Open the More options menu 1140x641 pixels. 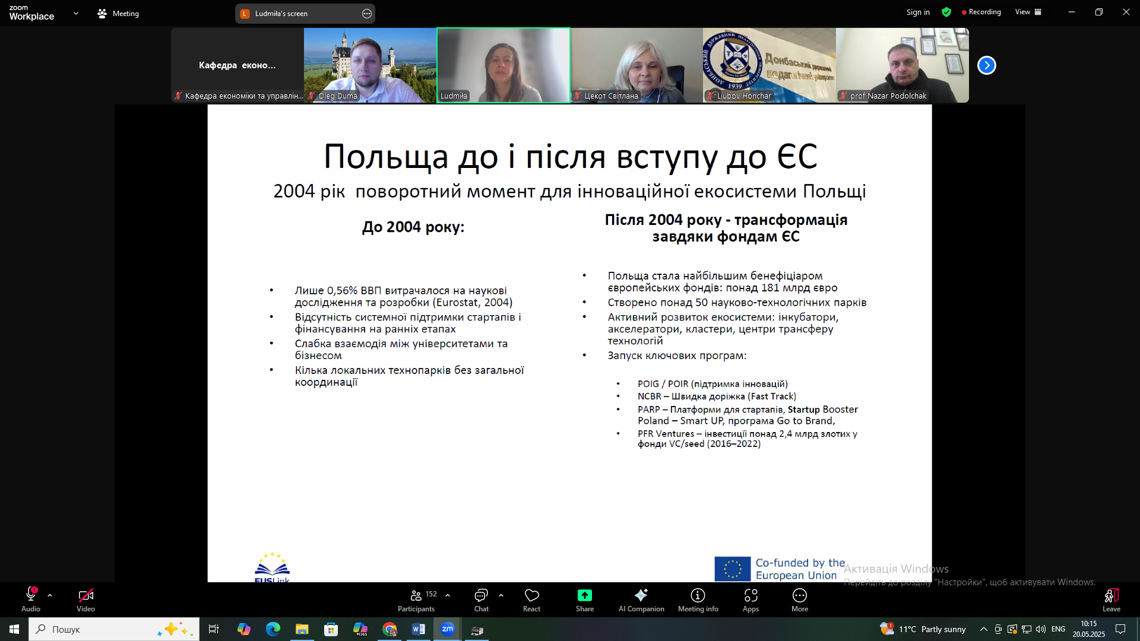(x=799, y=599)
